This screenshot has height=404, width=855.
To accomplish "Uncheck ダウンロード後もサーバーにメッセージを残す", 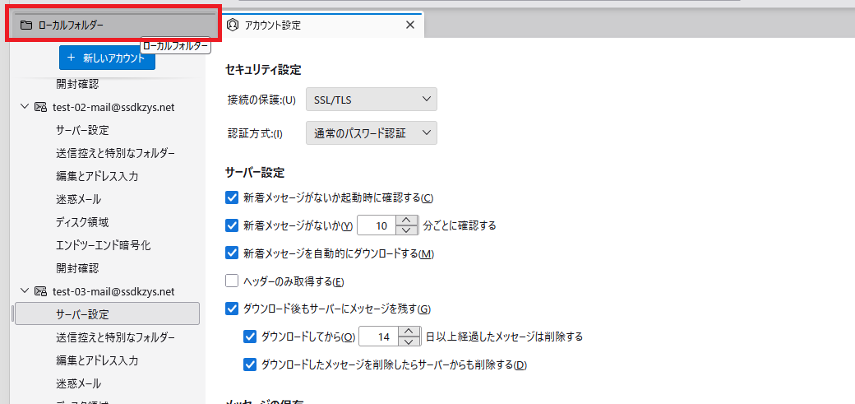I will point(232,309).
